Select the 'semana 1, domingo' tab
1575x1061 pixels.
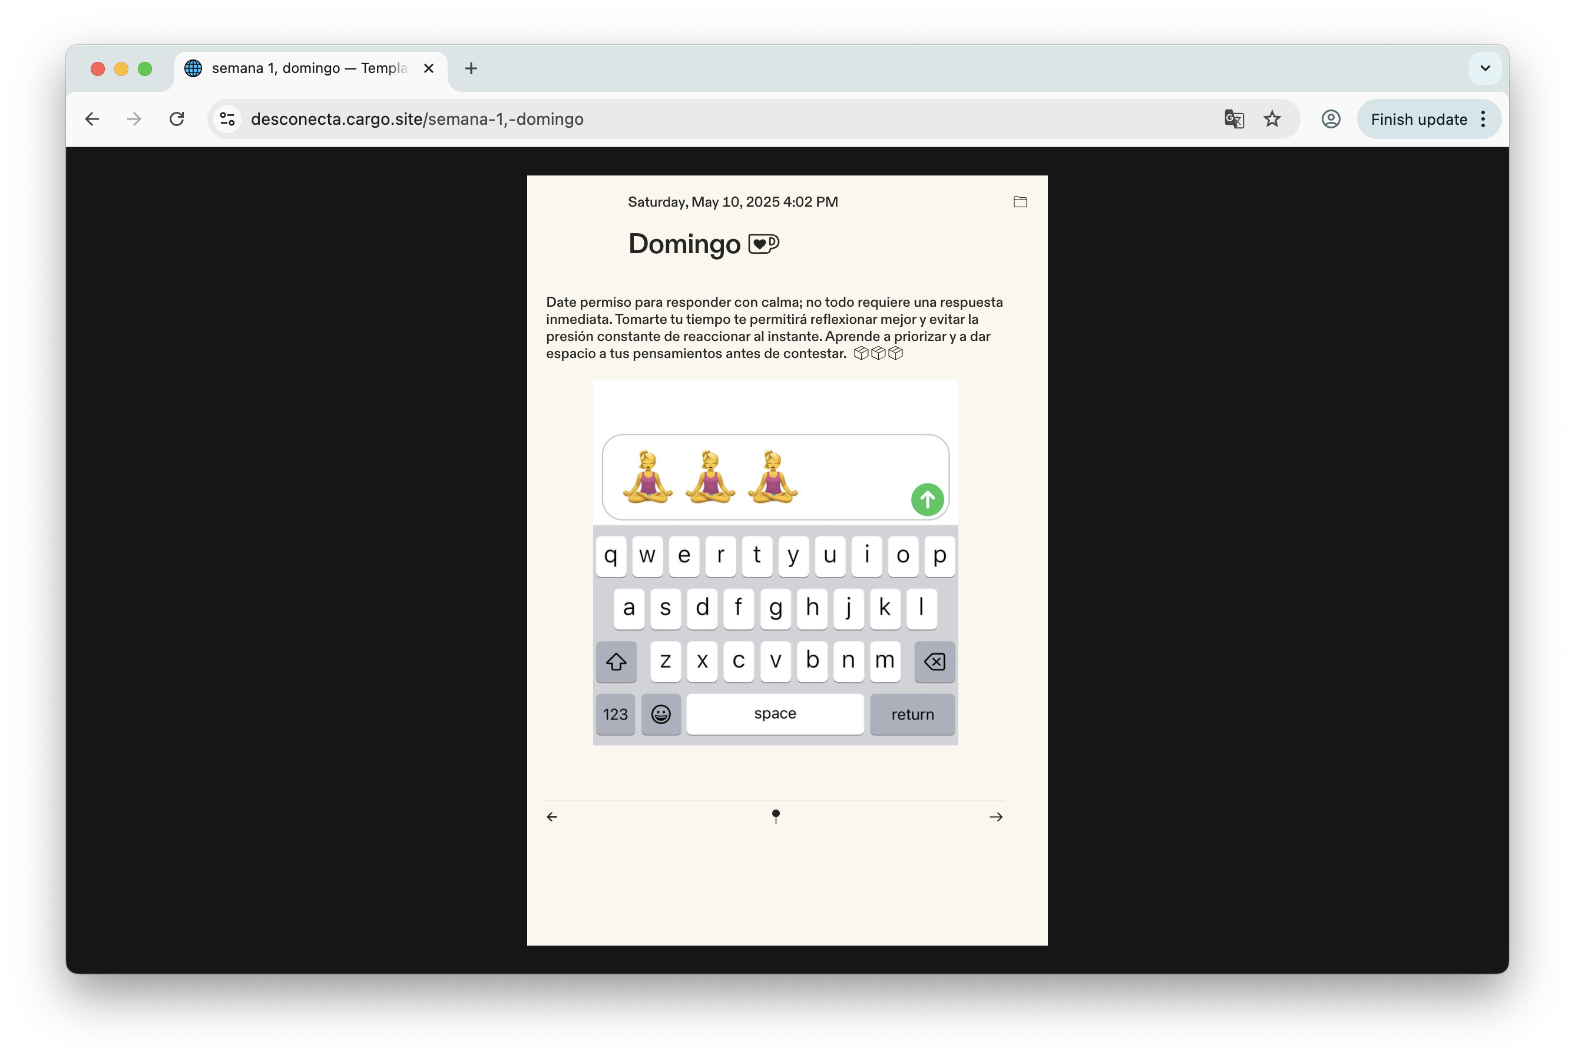tap(308, 68)
